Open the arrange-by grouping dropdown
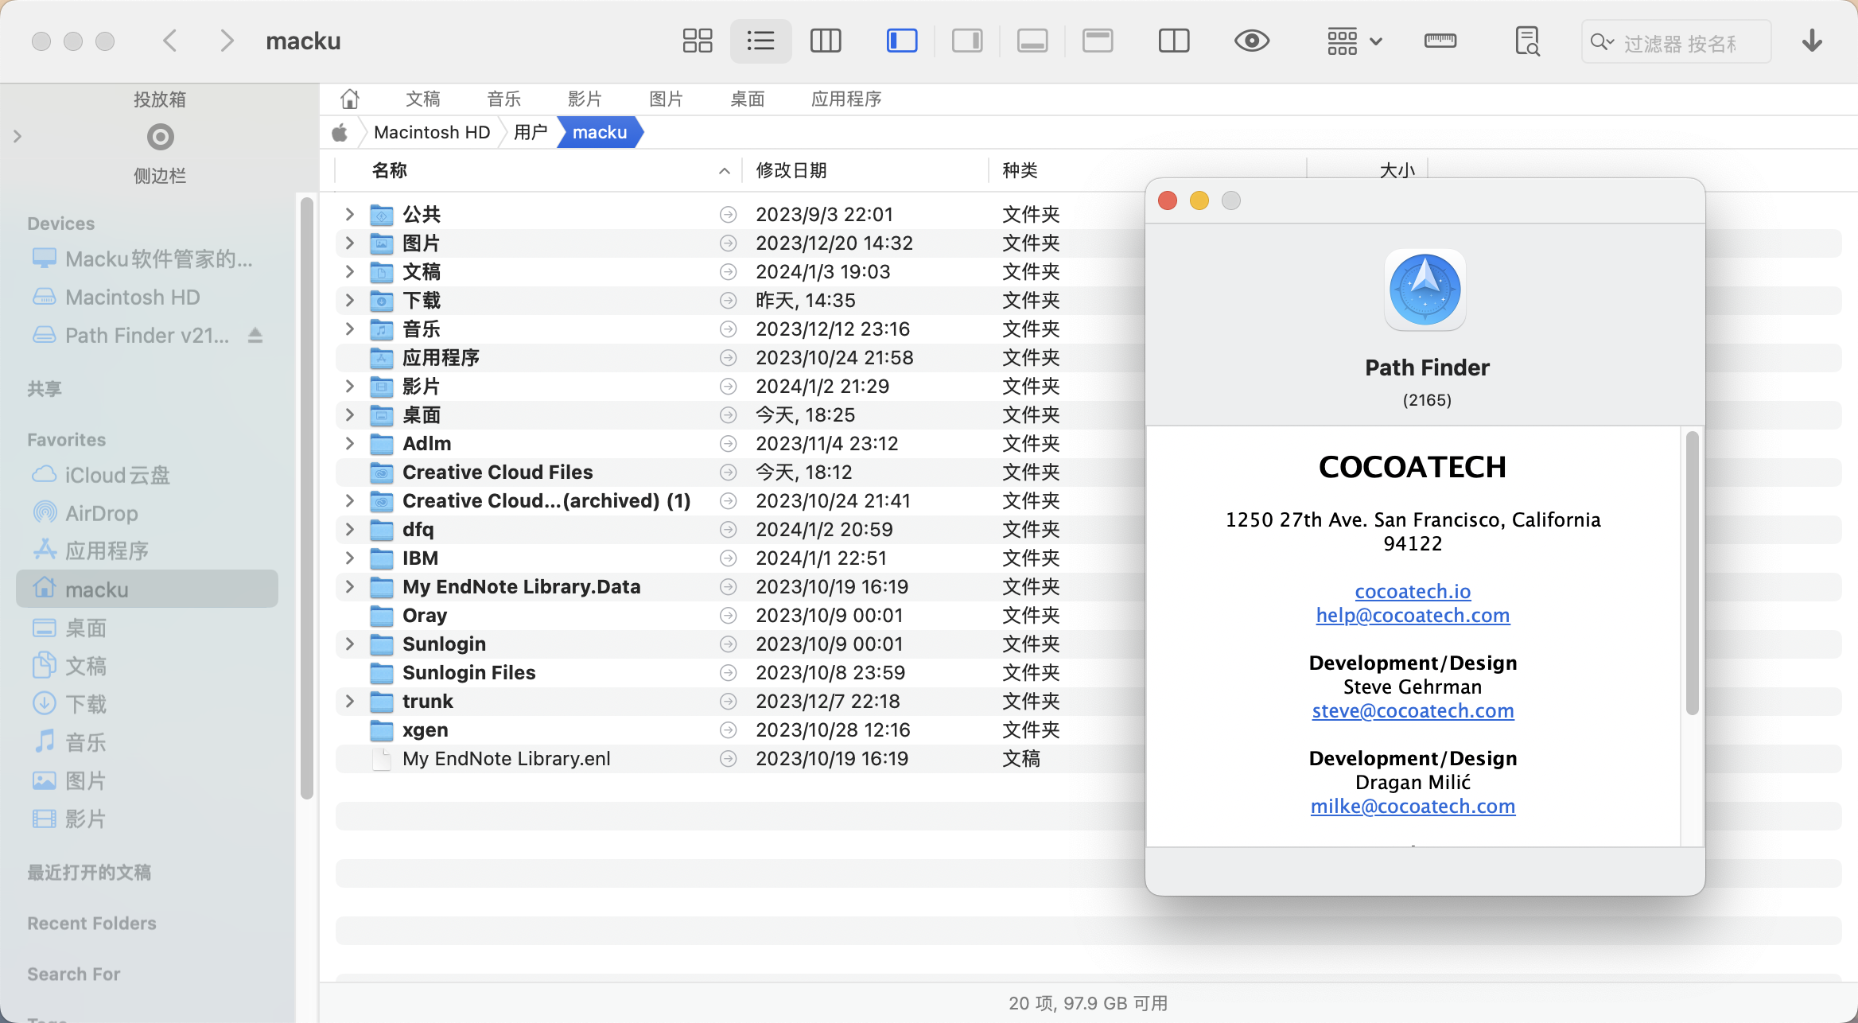This screenshot has width=1858, height=1023. coord(1355,41)
